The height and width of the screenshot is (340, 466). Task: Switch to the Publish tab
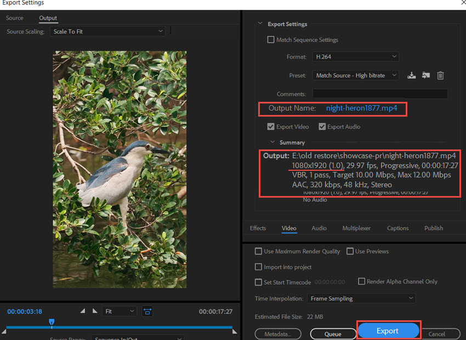click(x=434, y=228)
